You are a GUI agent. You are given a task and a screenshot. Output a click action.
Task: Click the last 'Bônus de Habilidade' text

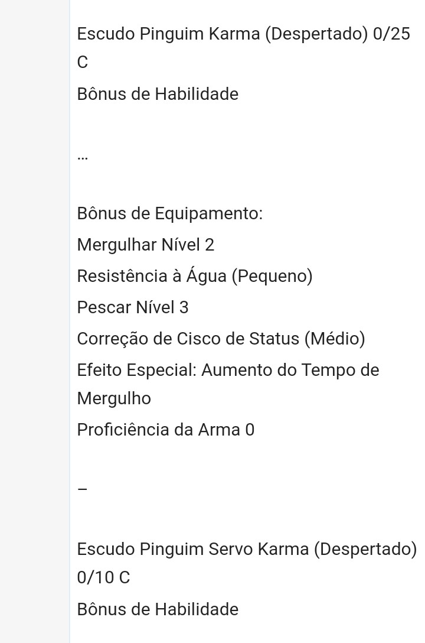pyautogui.click(x=158, y=609)
